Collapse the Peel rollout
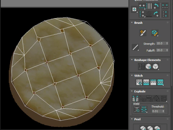 pos(132,119)
